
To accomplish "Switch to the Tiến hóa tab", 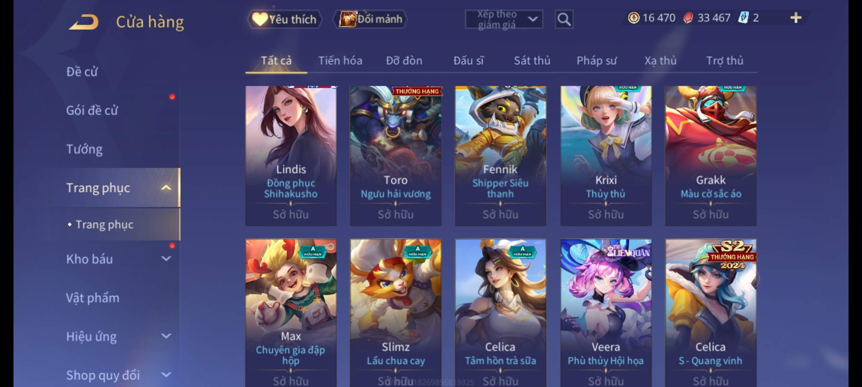I will click(x=340, y=61).
